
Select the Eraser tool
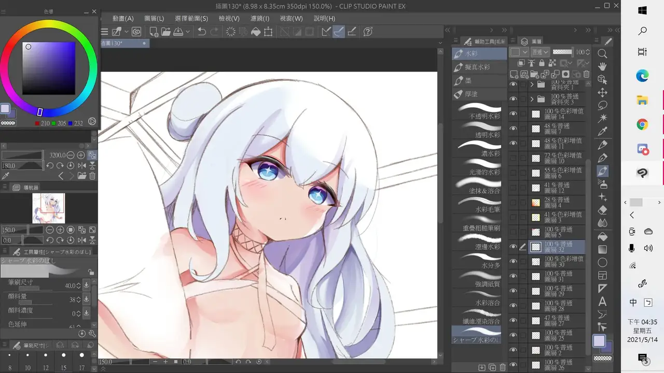pos(602,210)
